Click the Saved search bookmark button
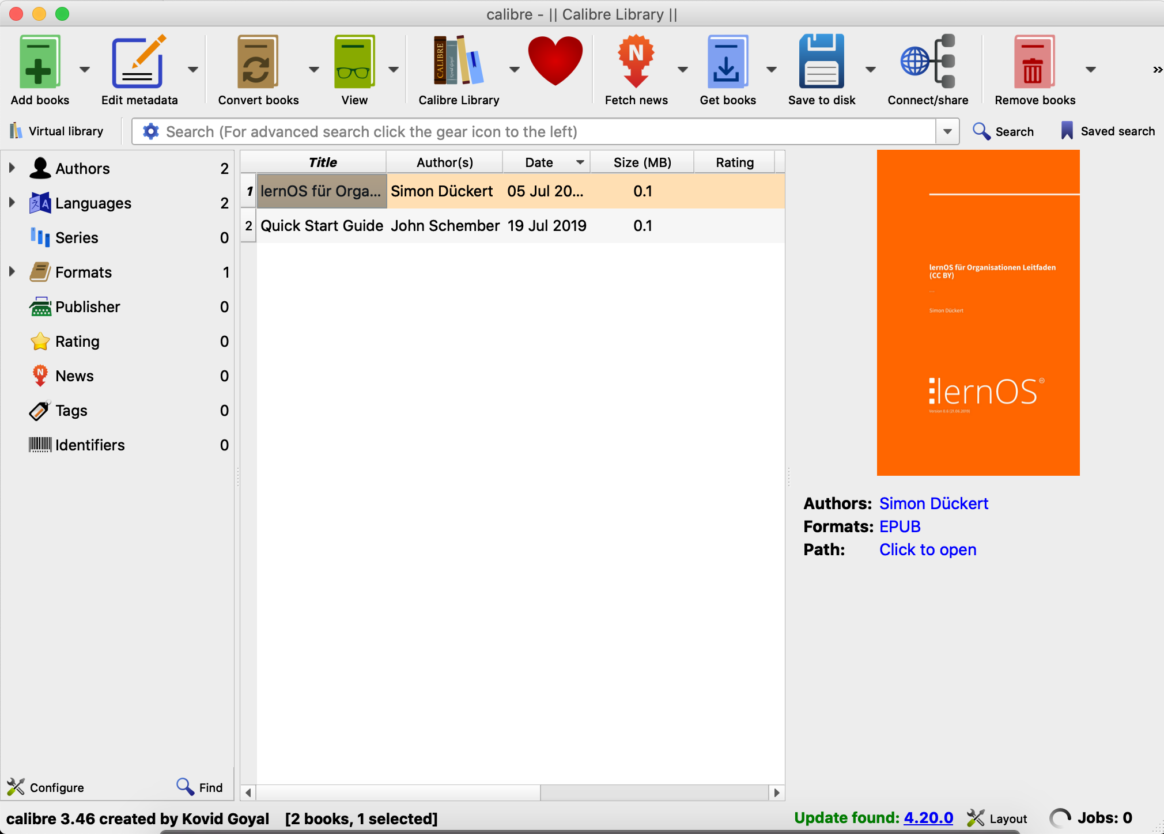This screenshot has width=1164, height=834. 1107,131
